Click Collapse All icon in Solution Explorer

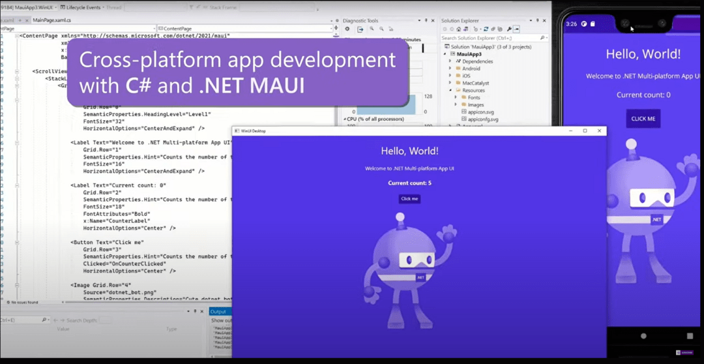[493, 29]
